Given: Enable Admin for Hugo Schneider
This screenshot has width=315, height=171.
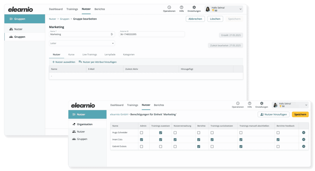Looking at the screenshot, I should point(141,133).
